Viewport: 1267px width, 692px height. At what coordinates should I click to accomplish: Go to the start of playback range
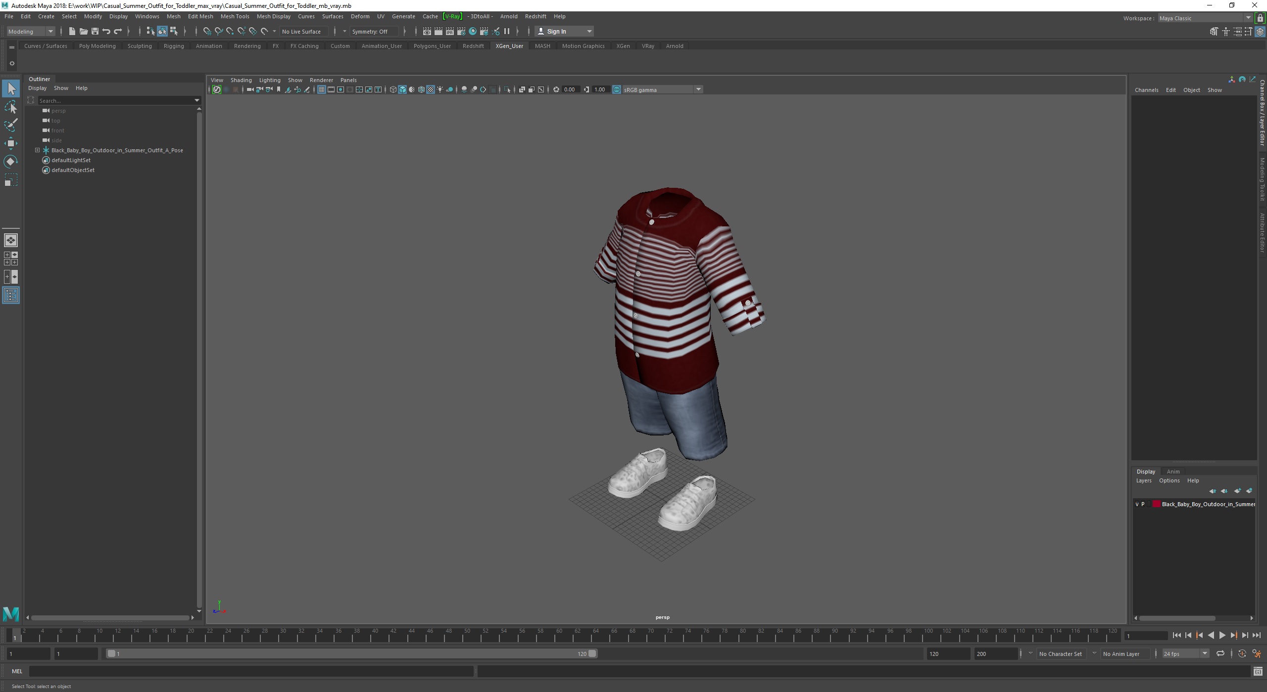point(1177,636)
